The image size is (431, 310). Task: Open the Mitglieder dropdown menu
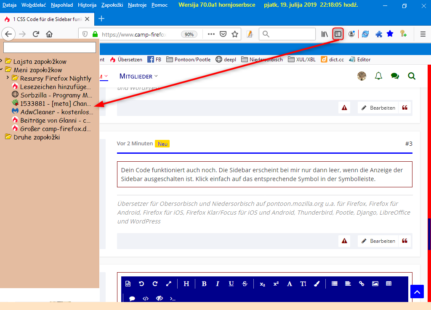point(138,76)
